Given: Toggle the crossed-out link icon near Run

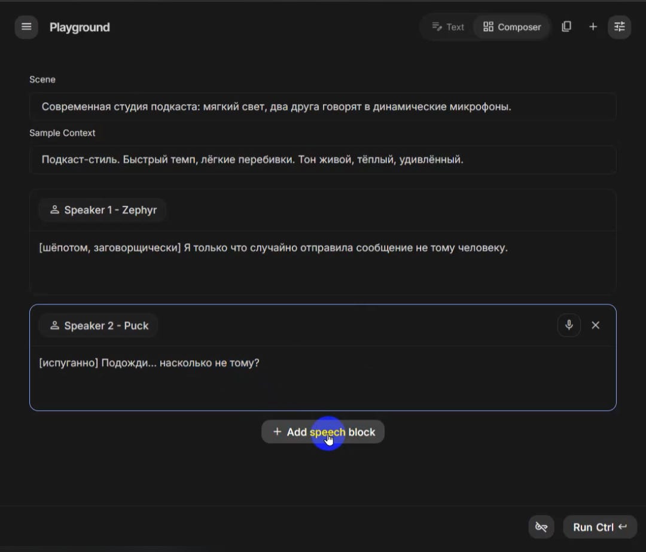Looking at the screenshot, I should (541, 527).
